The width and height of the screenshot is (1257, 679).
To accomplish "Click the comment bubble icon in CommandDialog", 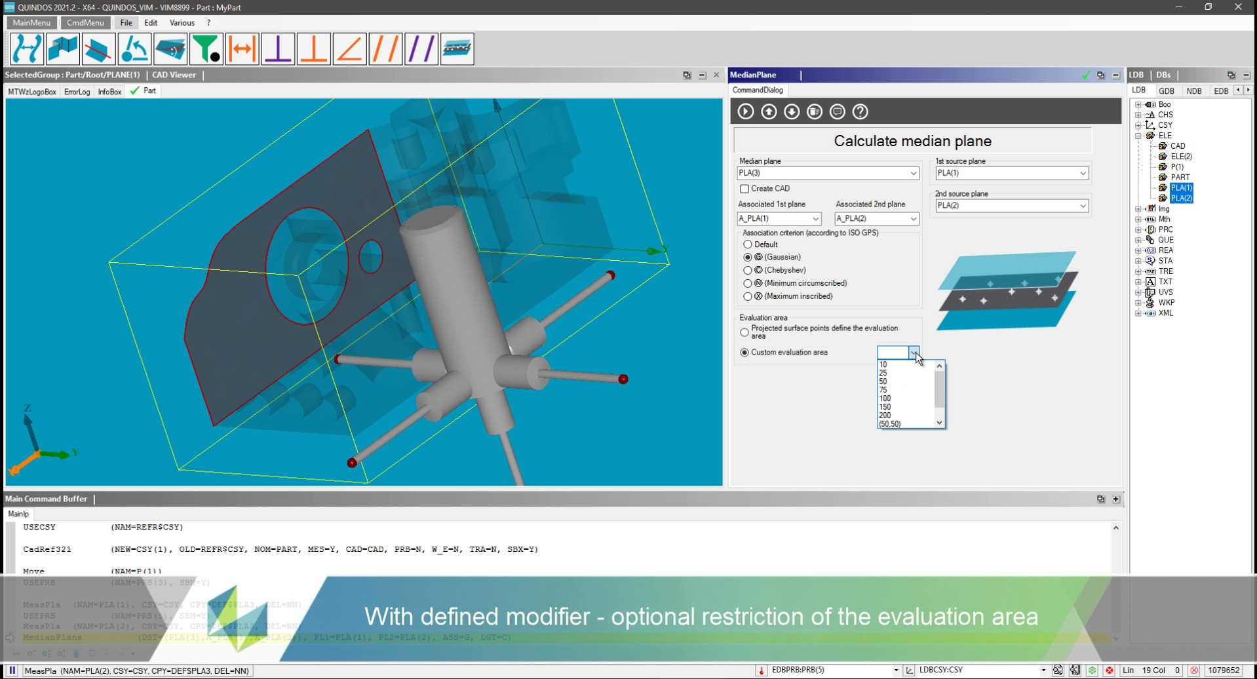I will click(837, 112).
